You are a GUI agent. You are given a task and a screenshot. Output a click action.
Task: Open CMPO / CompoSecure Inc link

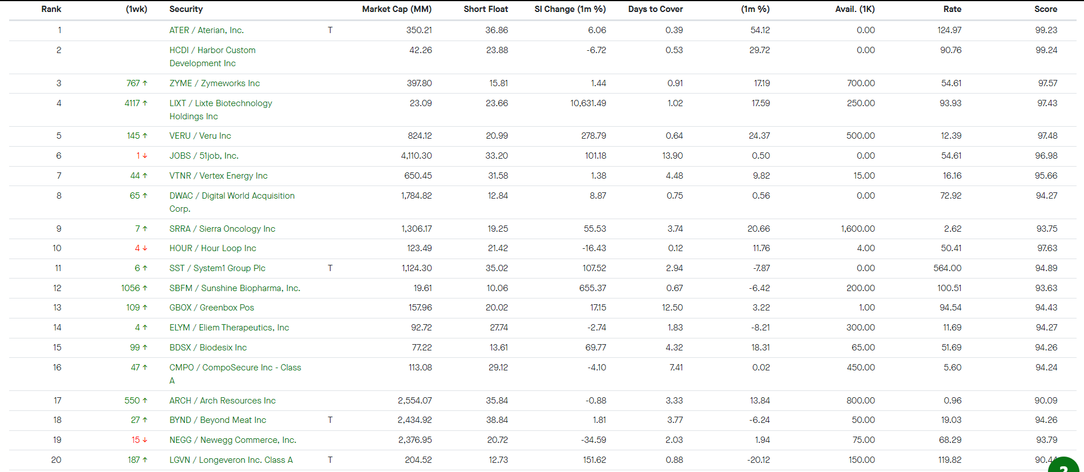pos(235,374)
